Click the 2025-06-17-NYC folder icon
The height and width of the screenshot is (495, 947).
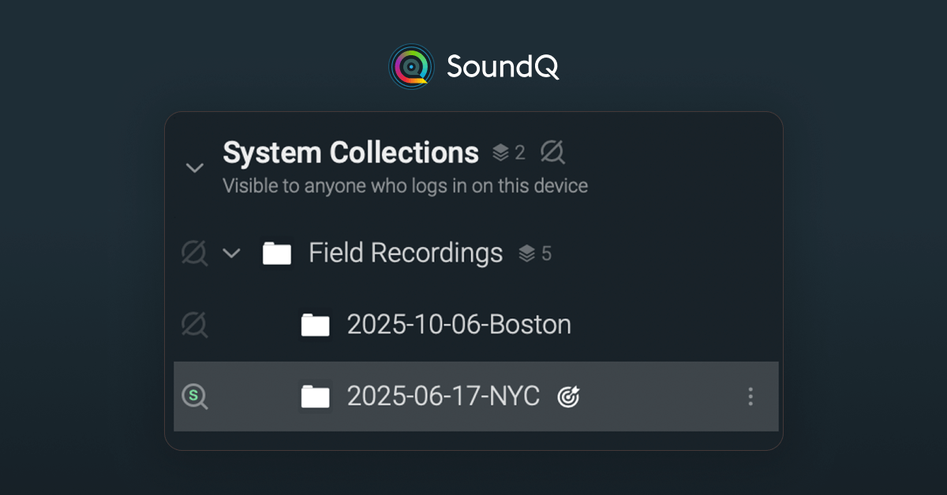tap(315, 396)
